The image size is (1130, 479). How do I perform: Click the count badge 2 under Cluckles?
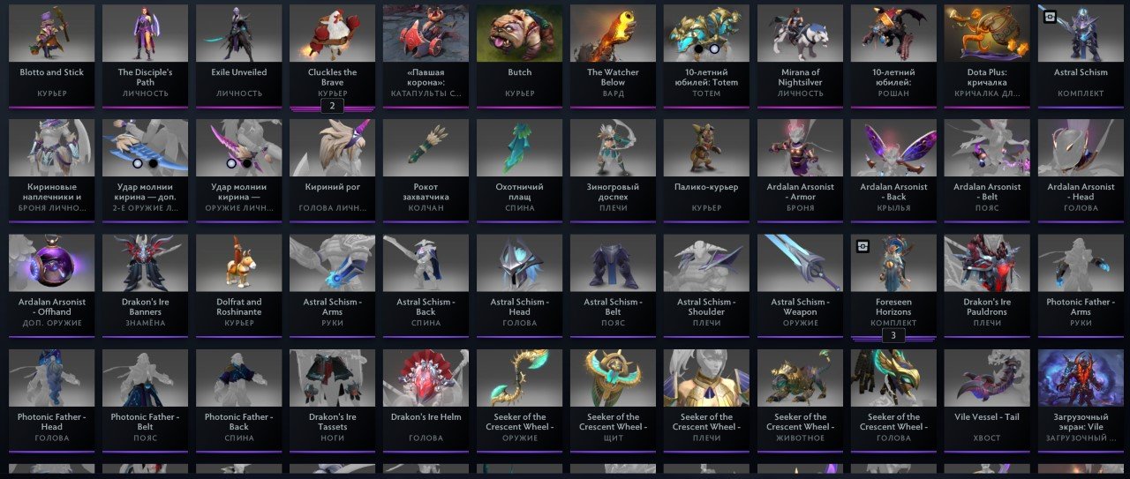pos(333,106)
